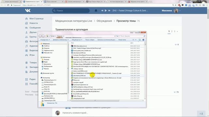The image size is (209, 117).
Task: Click Explorer search Загрузки field
Action: (x=132, y=36)
